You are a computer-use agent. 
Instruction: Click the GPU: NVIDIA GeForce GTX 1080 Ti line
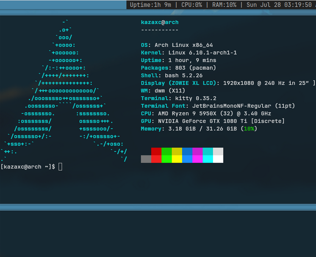[x=213, y=121]
